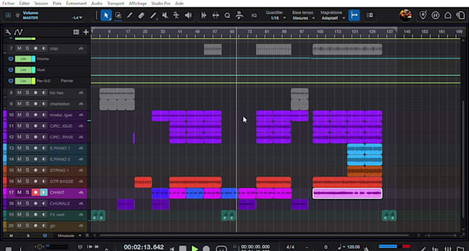Click the CHANT track purple color strip
469x251 pixels.
tap(5, 192)
